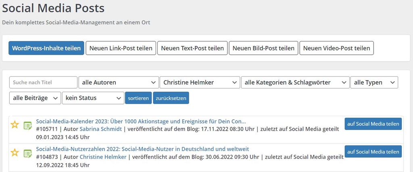Click the 'sortieren' button
Screen dimensions: 413x172
138,98
